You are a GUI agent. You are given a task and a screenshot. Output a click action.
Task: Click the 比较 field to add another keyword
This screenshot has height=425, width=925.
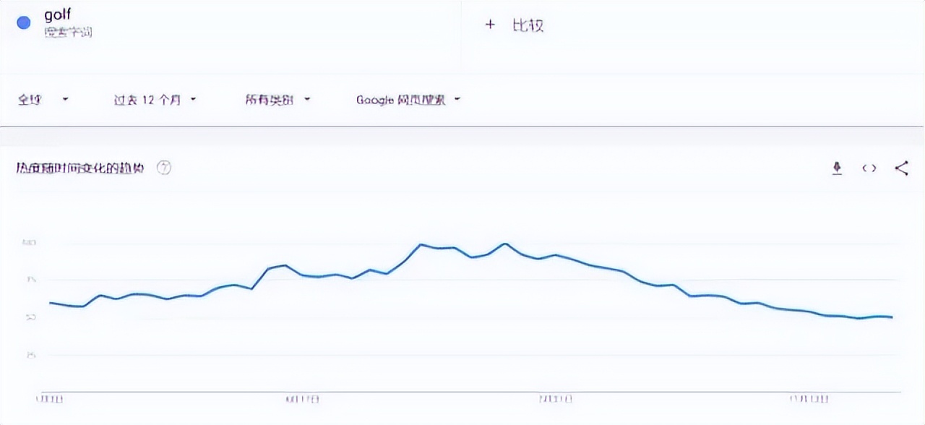pos(528,24)
